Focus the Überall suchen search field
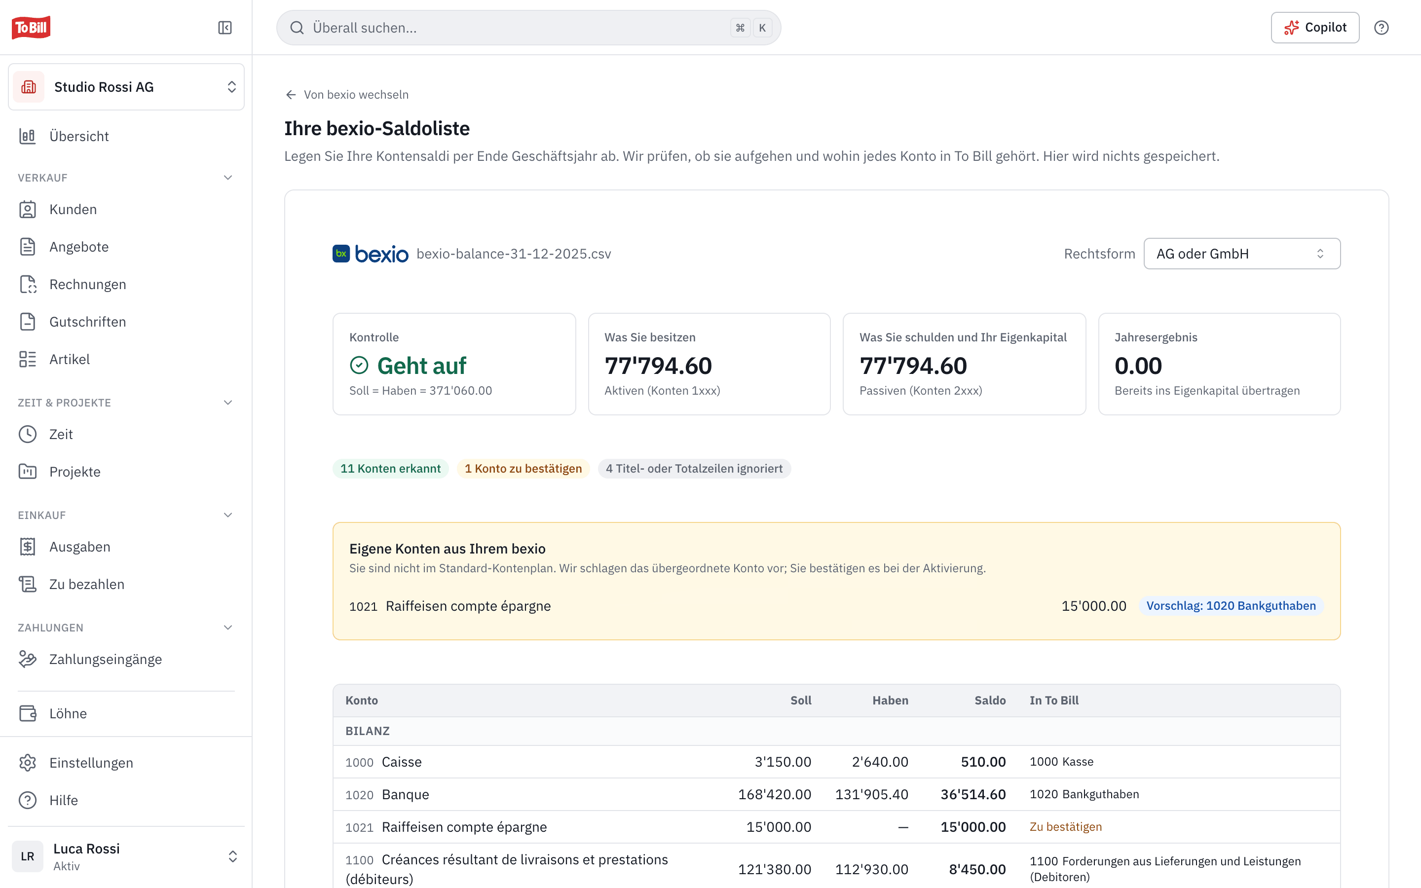 point(528,28)
